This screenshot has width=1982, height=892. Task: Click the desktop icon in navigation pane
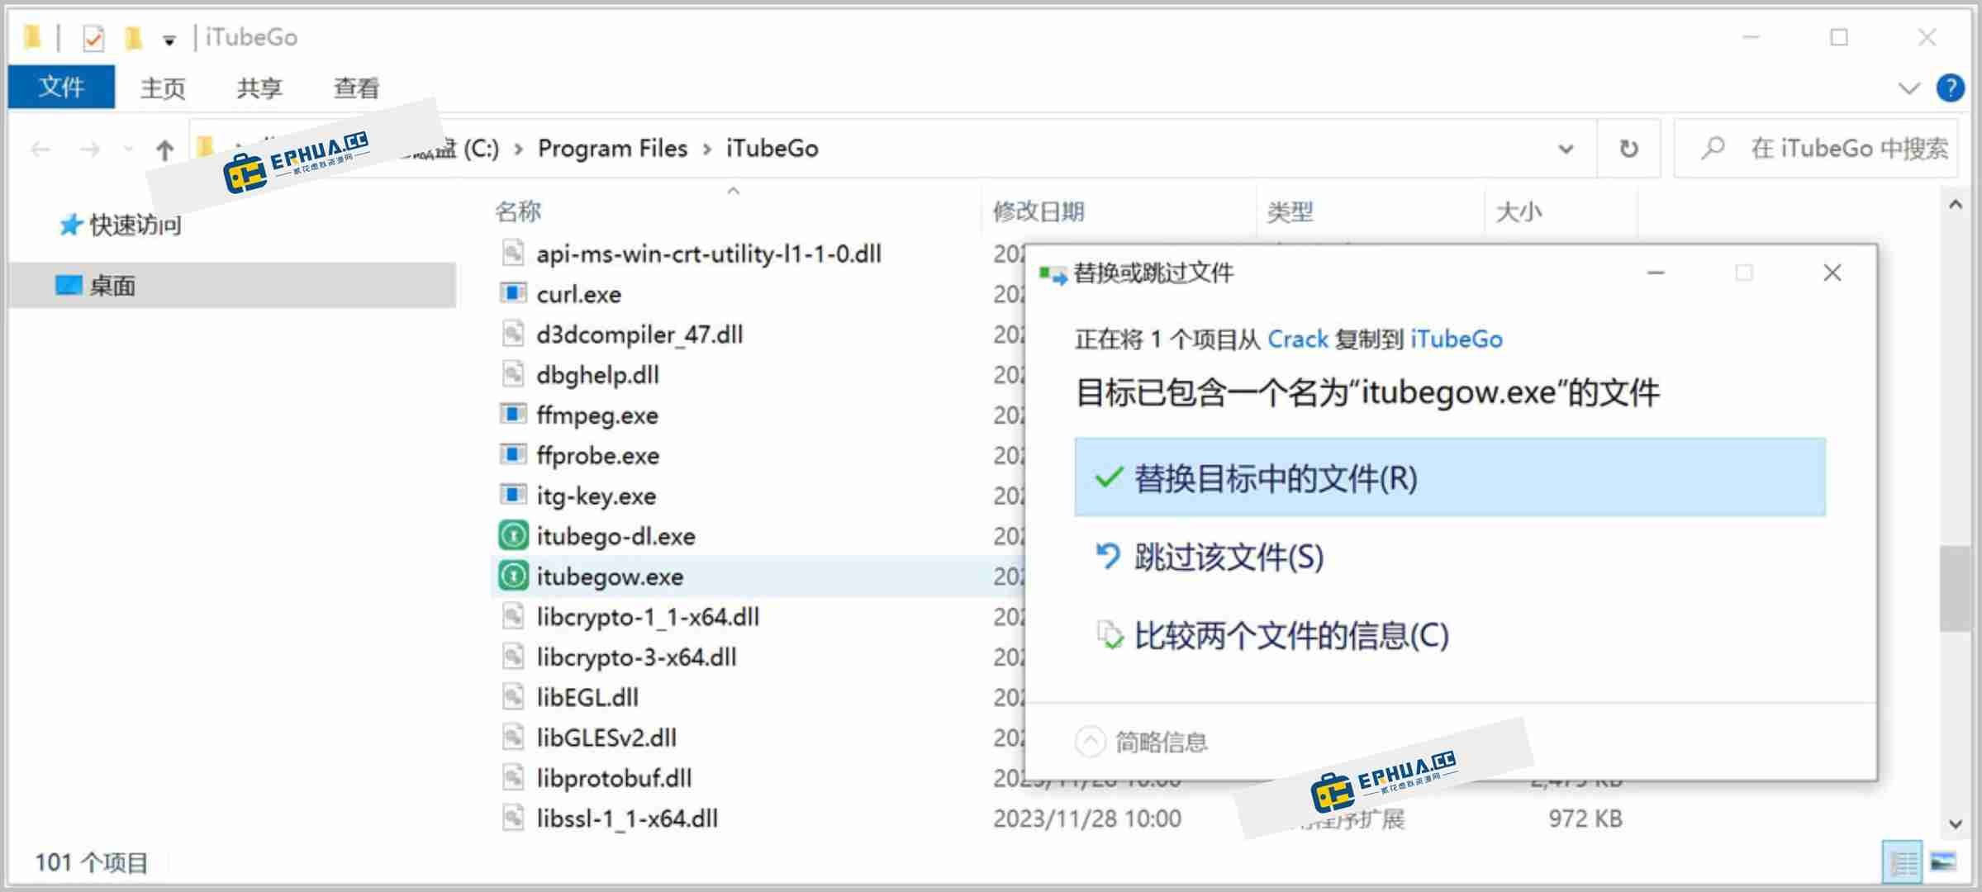point(69,285)
